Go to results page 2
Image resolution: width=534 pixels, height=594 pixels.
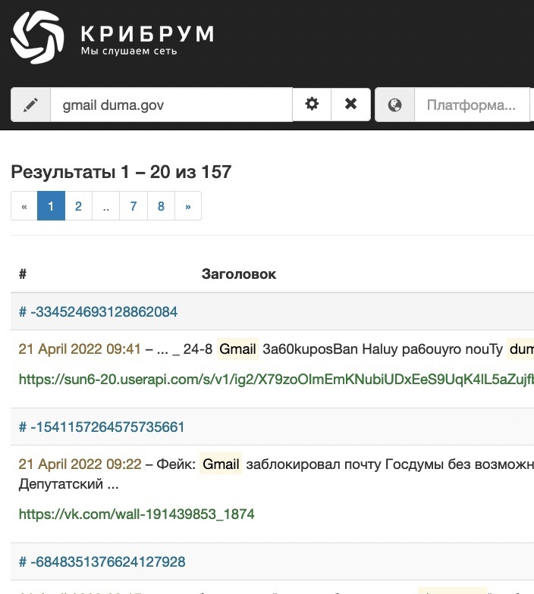(79, 206)
